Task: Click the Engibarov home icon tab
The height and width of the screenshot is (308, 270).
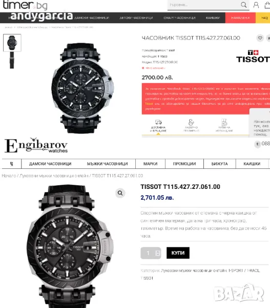Action: click(12, 164)
